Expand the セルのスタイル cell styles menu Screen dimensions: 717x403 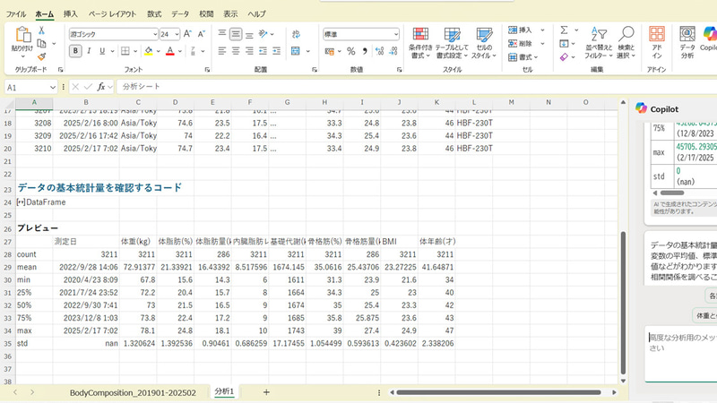coord(484,42)
